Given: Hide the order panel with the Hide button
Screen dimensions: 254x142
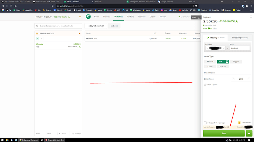Looking at the screenshot, I should coord(196,18).
